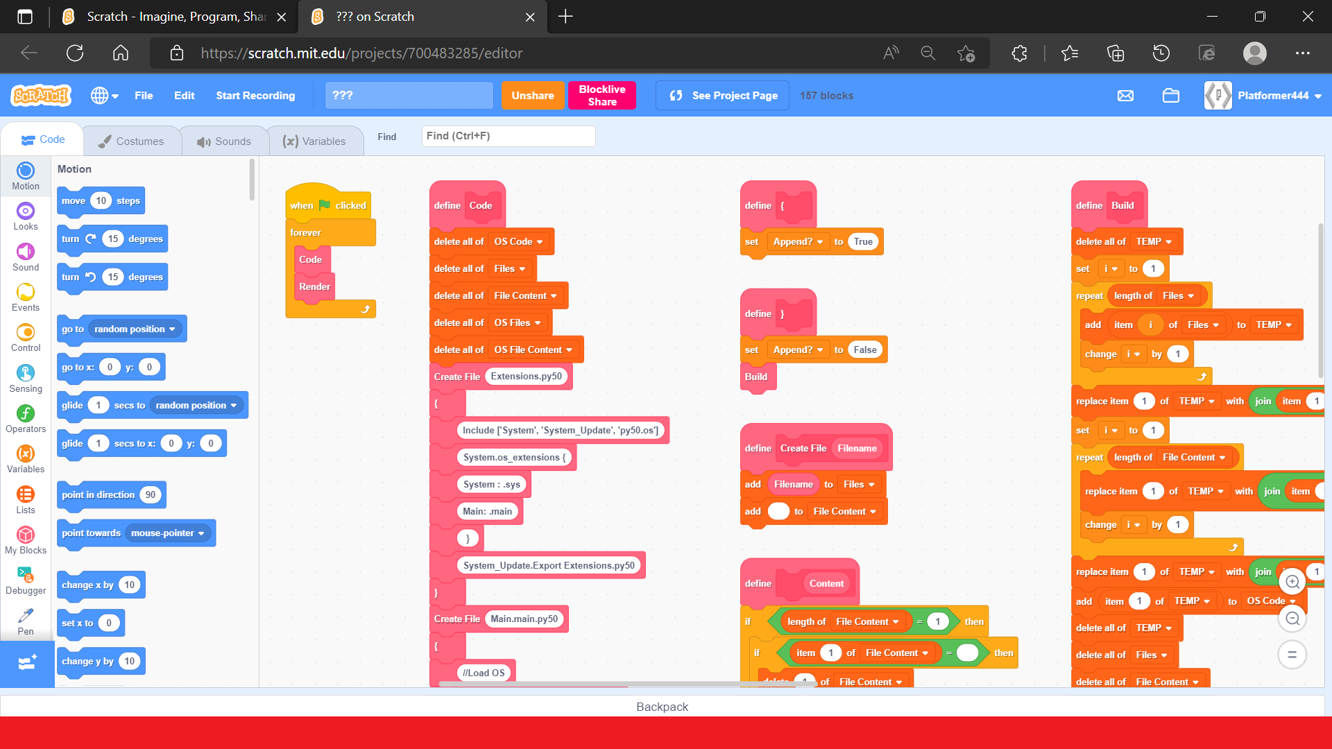Click the Add Extension button
This screenshot has width=1332, height=749.
pos(27,663)
